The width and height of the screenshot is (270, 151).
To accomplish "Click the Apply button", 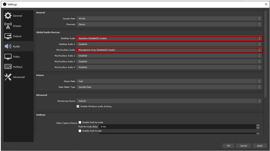I will click(260, 146).
